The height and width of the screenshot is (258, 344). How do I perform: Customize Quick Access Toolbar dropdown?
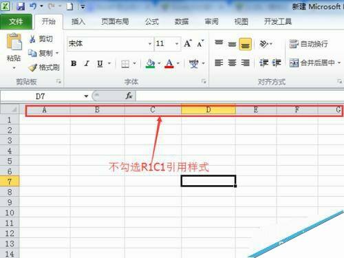[83, 7]
